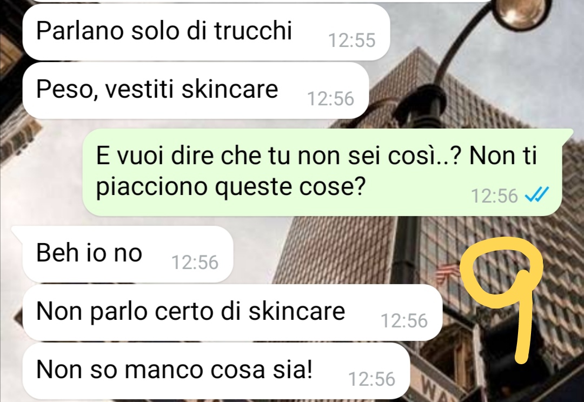Tap the 12:56 timestamp in green bubble
This screenshot has width=584, height=402.
[494, 196]
